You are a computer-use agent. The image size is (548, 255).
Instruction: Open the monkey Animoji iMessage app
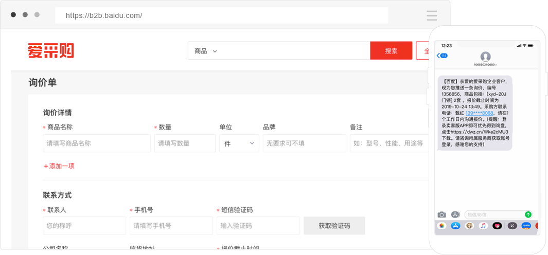pos(469,226)
